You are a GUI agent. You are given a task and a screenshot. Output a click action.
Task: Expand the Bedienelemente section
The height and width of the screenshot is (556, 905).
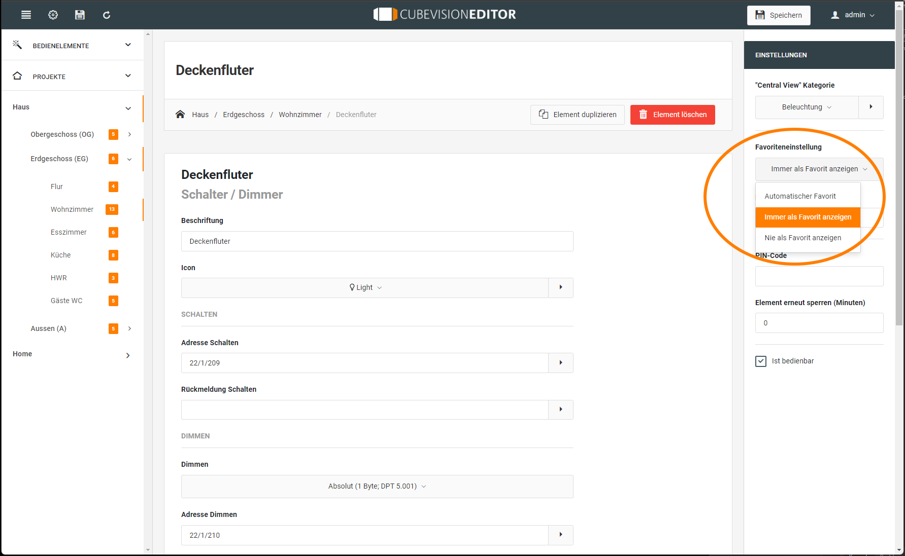pyautogui.click(x=128, y=45)
